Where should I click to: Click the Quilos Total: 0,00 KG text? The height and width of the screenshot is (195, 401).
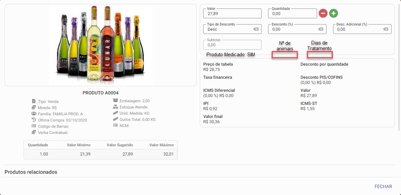(x=137, y=120)
